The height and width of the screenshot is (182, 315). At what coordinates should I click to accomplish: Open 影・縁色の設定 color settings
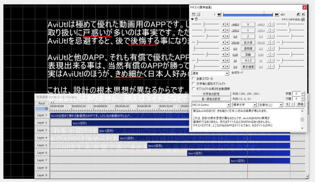(211, 99)
